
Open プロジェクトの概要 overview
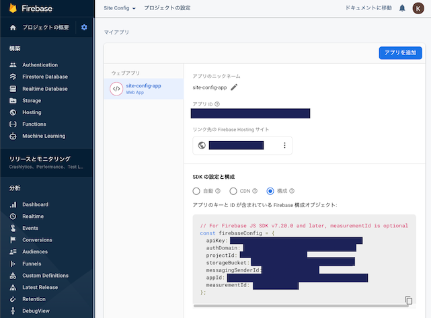pos(46,28)
